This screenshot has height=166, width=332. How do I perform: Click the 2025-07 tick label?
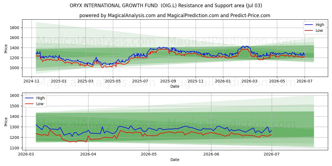click(140, 81)
